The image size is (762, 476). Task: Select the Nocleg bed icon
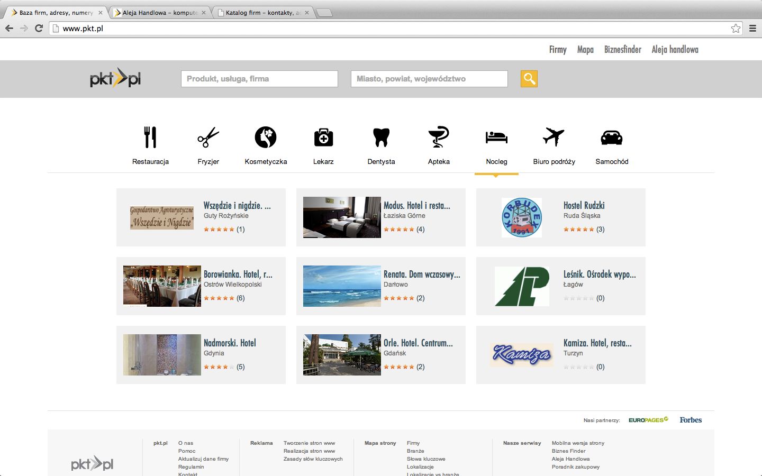coord(496,137)
